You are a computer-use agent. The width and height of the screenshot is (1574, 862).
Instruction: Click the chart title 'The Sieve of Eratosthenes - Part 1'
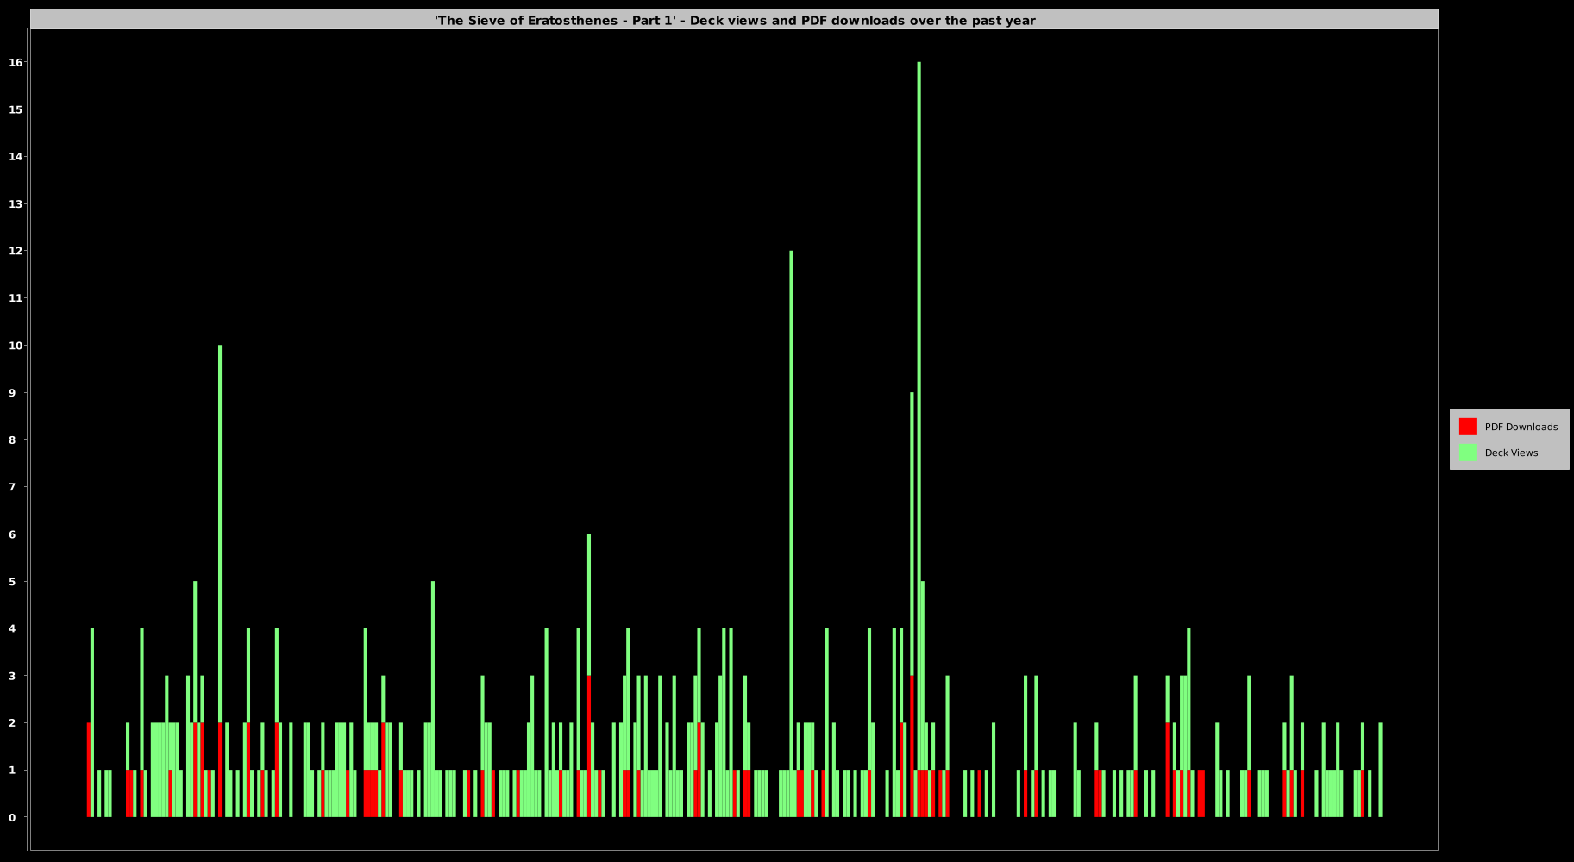735,21
